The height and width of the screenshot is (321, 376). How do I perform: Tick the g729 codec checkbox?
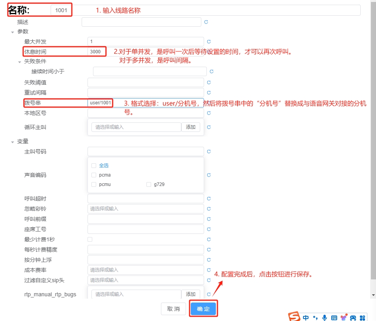tap(148, 184)
